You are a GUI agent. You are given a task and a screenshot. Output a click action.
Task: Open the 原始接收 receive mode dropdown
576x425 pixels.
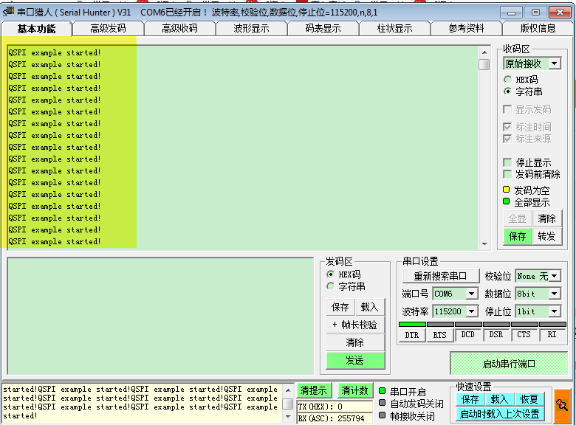click(555, 63)
